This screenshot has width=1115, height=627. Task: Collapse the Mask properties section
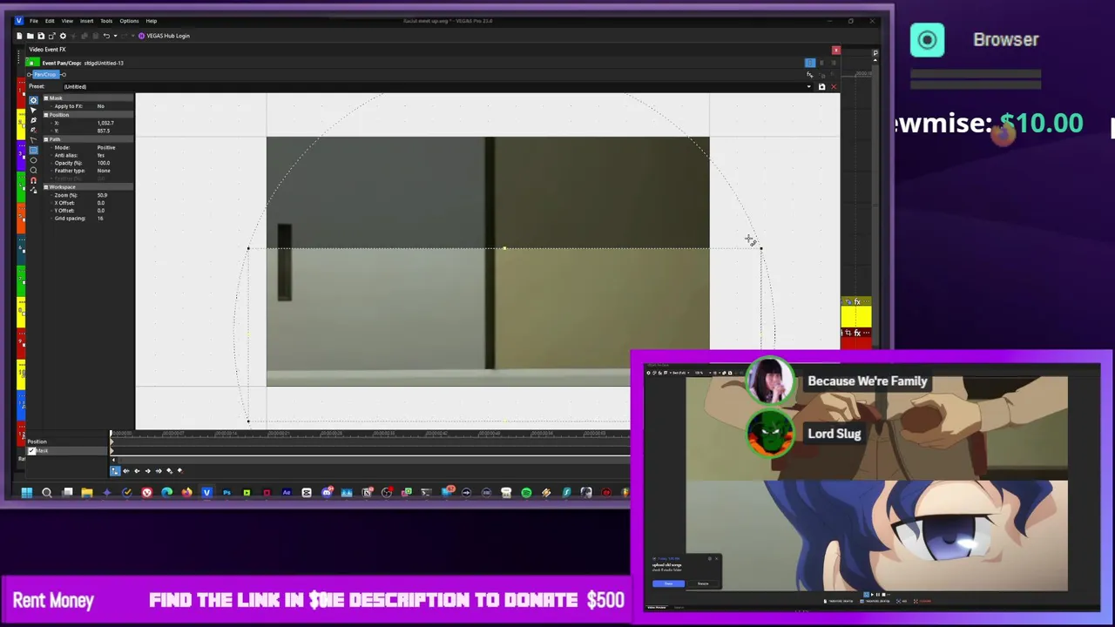pos(46,98)
